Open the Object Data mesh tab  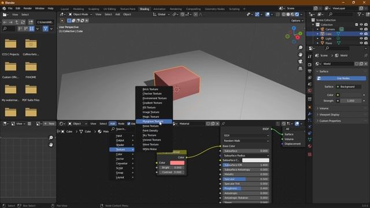[310, 140]
